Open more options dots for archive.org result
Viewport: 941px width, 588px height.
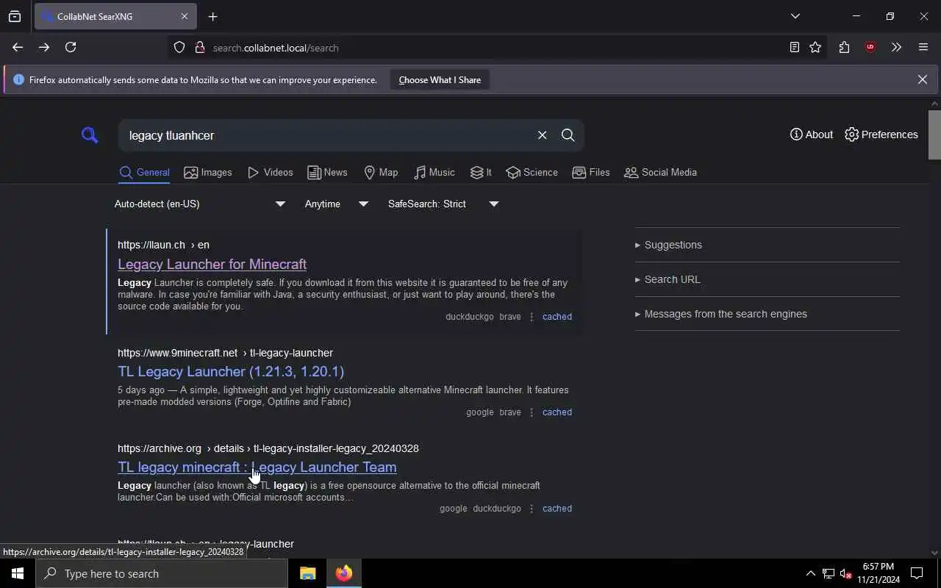532,509
